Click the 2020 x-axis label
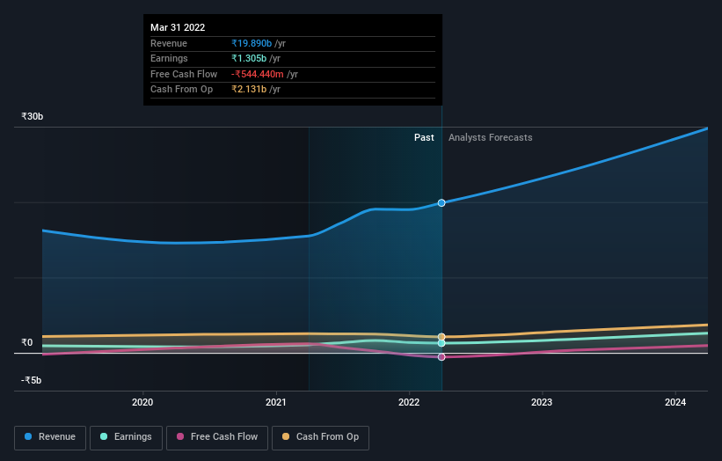Image resolution: width=722 pixels, height=461 pixels. 142,402
